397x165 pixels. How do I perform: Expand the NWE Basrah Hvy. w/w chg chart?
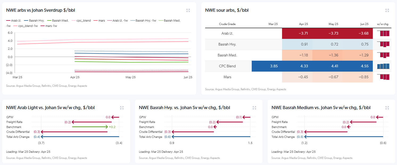click(x=254, y=108)
